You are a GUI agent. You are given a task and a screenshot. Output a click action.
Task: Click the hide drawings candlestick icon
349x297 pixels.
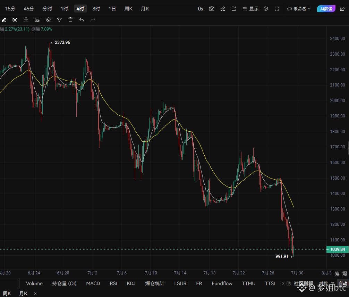coord(15,20)
